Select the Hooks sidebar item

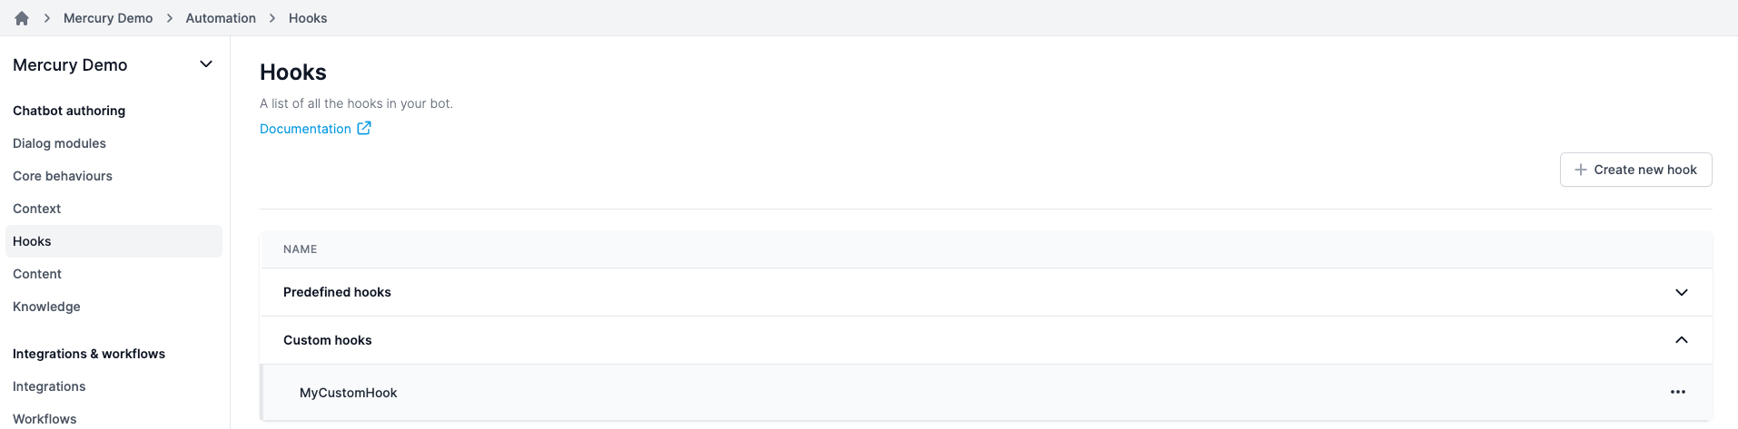(x=114, y=241)
